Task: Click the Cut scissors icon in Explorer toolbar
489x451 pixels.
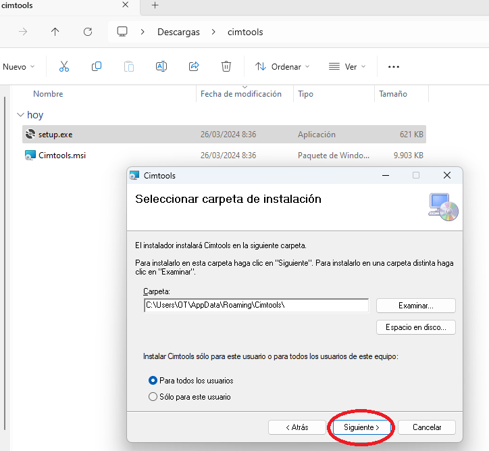Action: [64, 66]
